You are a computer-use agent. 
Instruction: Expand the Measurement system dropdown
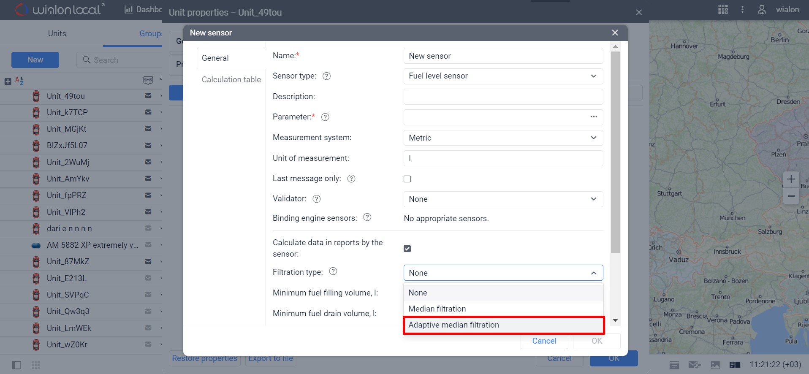point(503,138)
